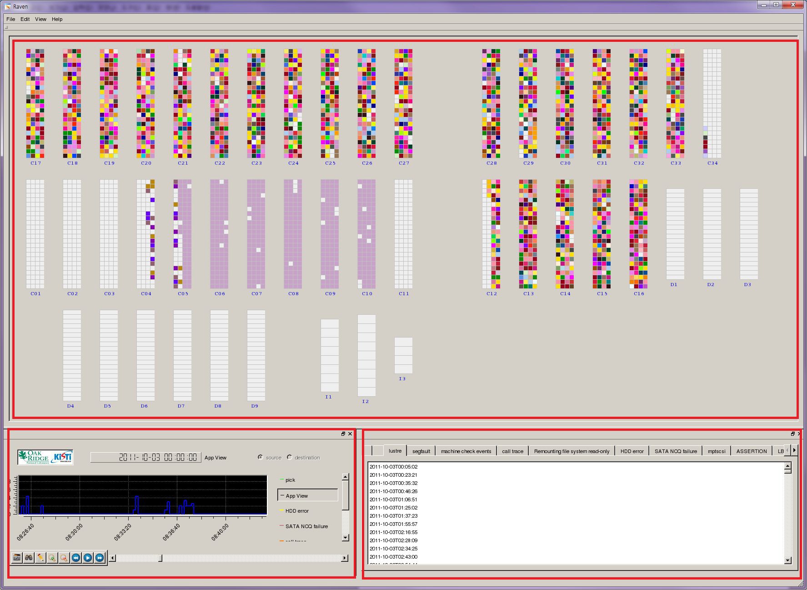Switch to the mptscsi tab
Image resolution: width=807 pixels, height=590 pixels.
pyautogui.click(x=717, y=451)
